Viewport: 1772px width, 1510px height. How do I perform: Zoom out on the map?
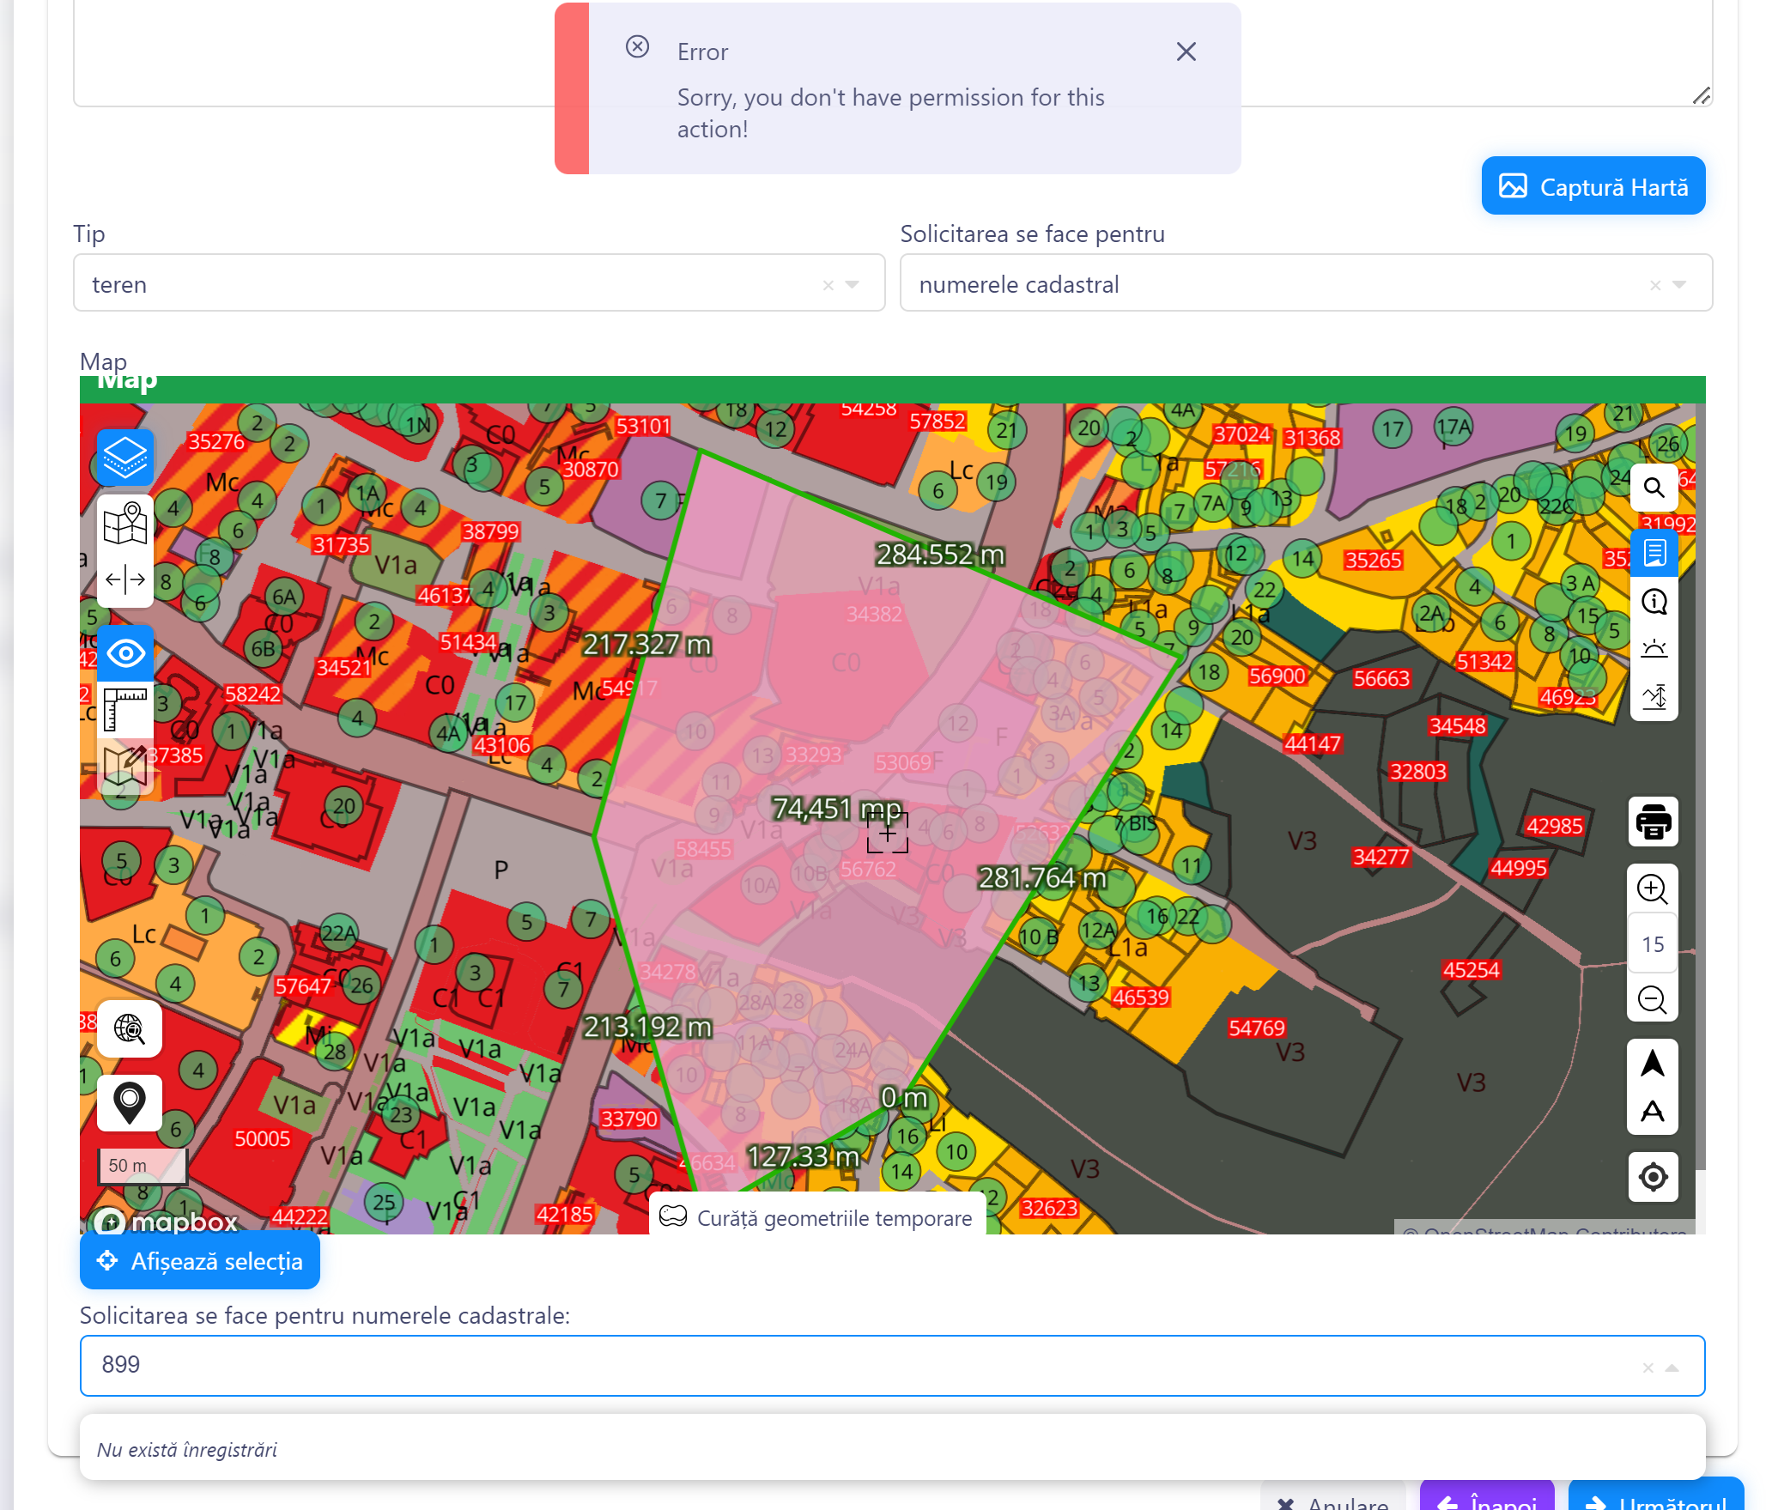coord(1653,999)
